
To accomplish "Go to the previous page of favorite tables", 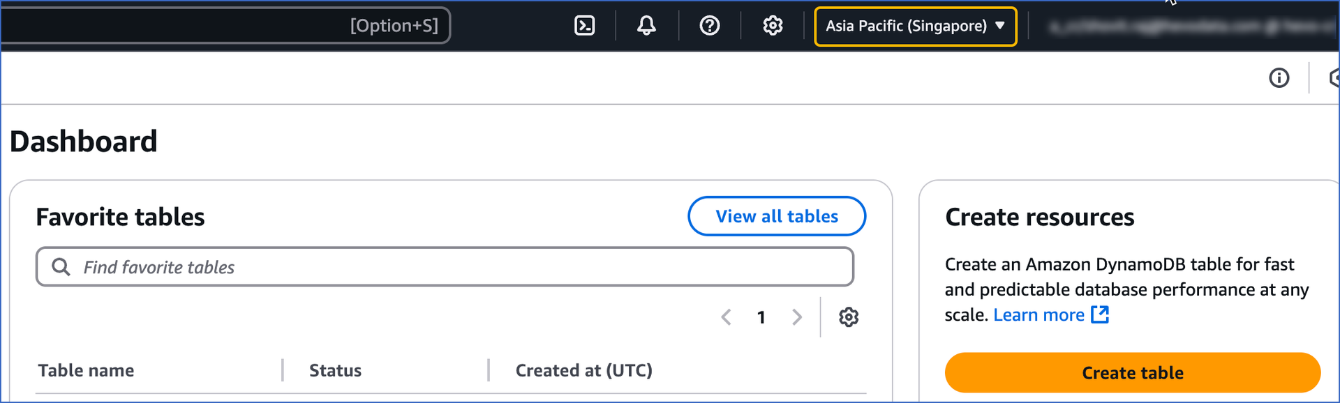I will [x=726, y=317].
